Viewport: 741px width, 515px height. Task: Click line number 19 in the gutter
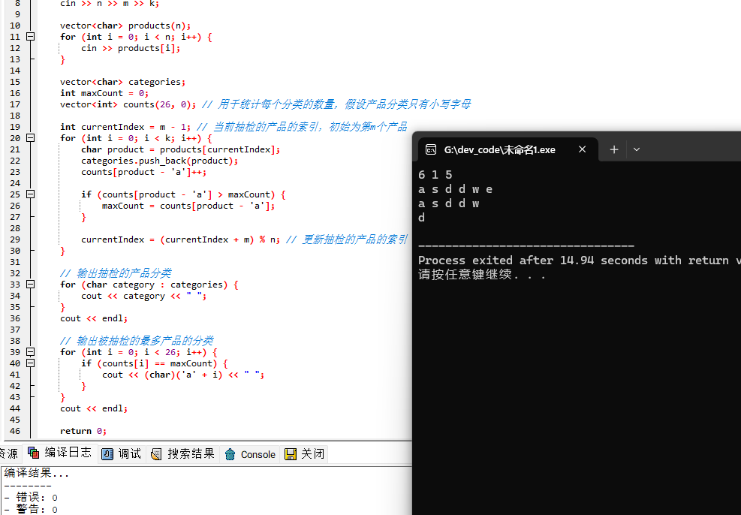15,127
